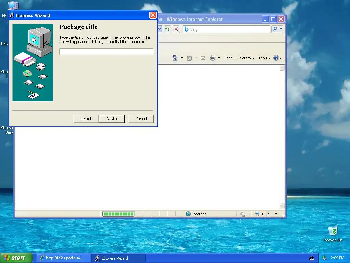Image resolution: width=350 pixels, height=263 pixels.
Task: Click the protected mode icon in status bar
Action: click(x=242, y=214)
